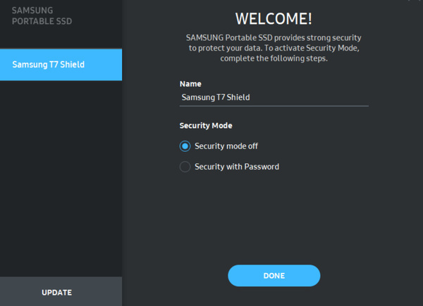
Task: Click the SAMSUNG PORTABLE SSD header logo
Action: [x=42, y=16]
